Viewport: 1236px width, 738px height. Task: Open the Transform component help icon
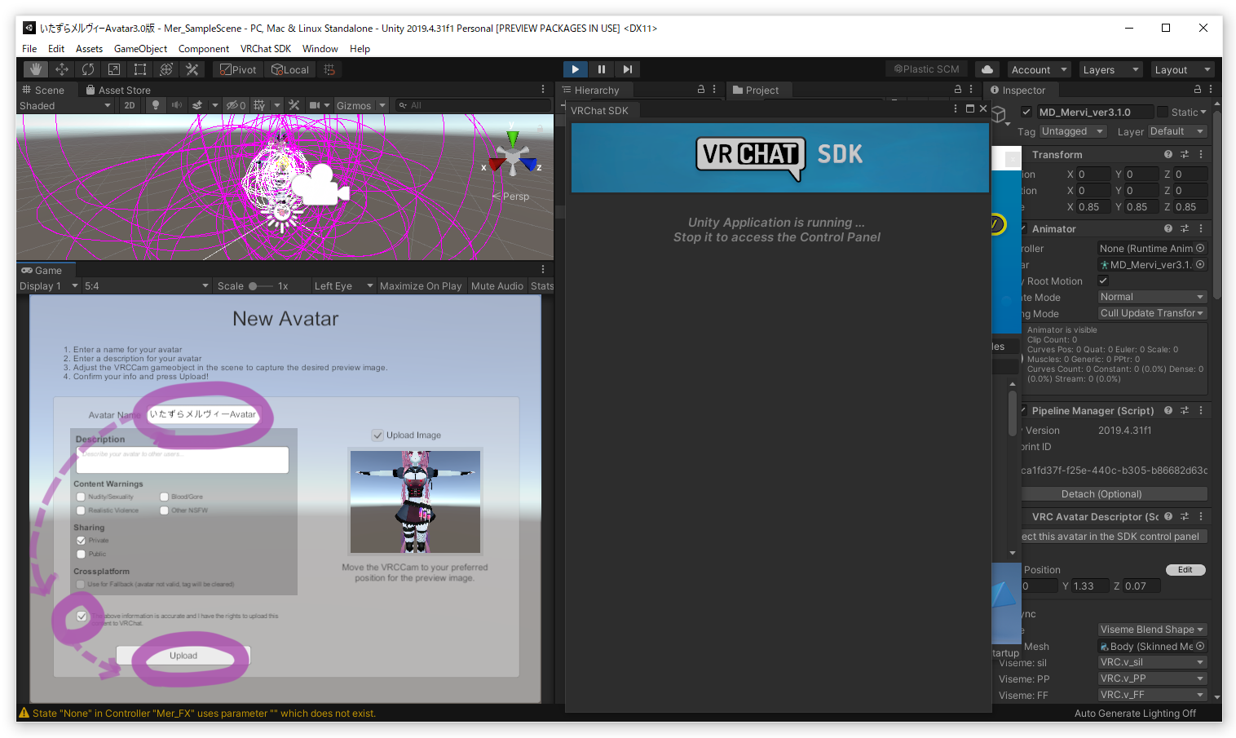click(x=1168, y=154)
